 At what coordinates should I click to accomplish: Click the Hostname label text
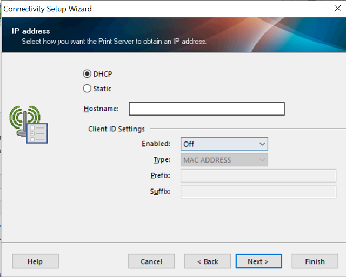pos(101,109)
